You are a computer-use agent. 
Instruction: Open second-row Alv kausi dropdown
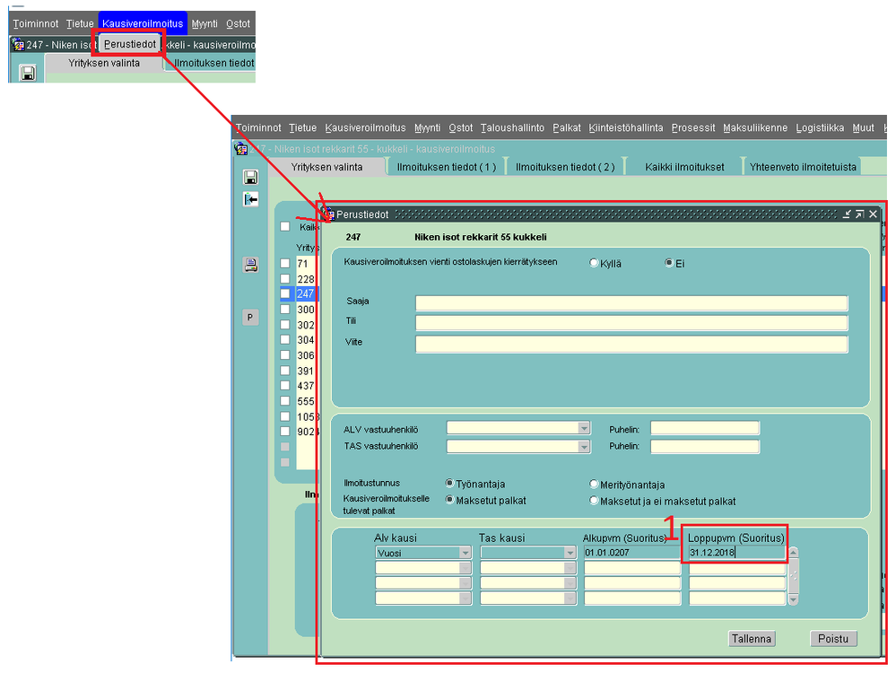click(x=465, y=568)
